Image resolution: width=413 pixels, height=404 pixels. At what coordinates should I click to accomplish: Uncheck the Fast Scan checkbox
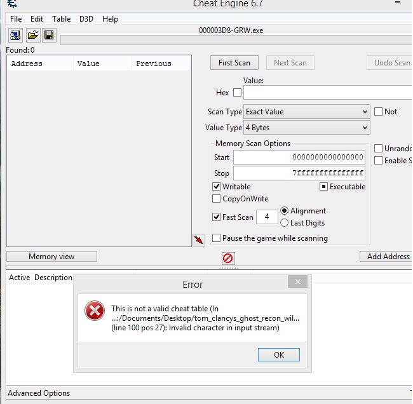216,217
